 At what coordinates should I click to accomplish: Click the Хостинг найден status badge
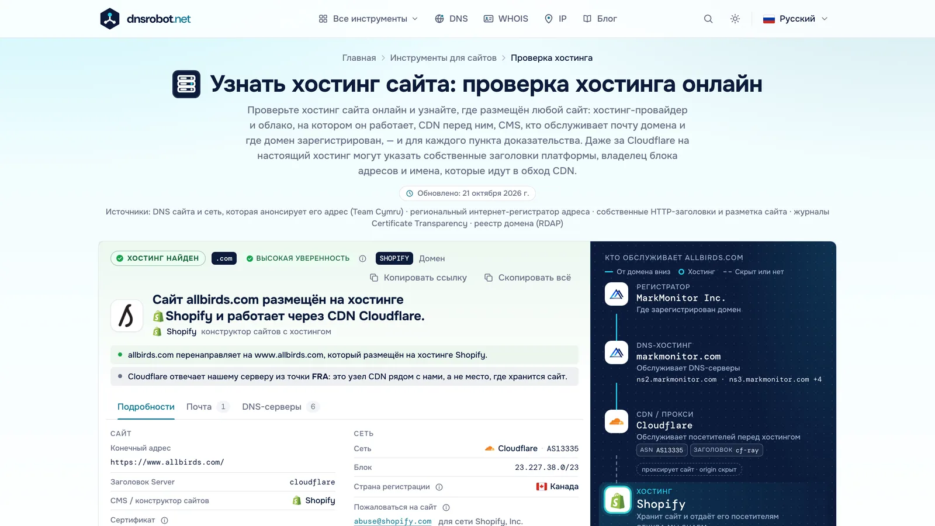click(158, 258)
